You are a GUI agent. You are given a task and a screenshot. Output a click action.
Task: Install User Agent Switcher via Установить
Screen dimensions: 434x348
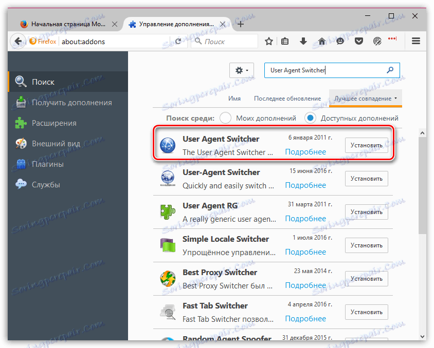click(x=367, y=145)
